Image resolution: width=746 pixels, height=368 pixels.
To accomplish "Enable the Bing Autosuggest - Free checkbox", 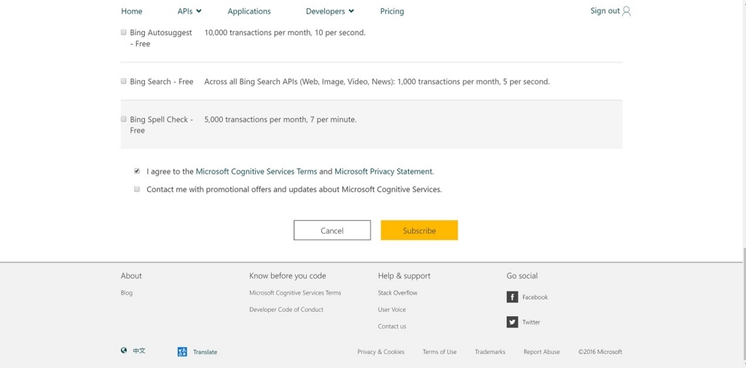I will coord(124,33).
